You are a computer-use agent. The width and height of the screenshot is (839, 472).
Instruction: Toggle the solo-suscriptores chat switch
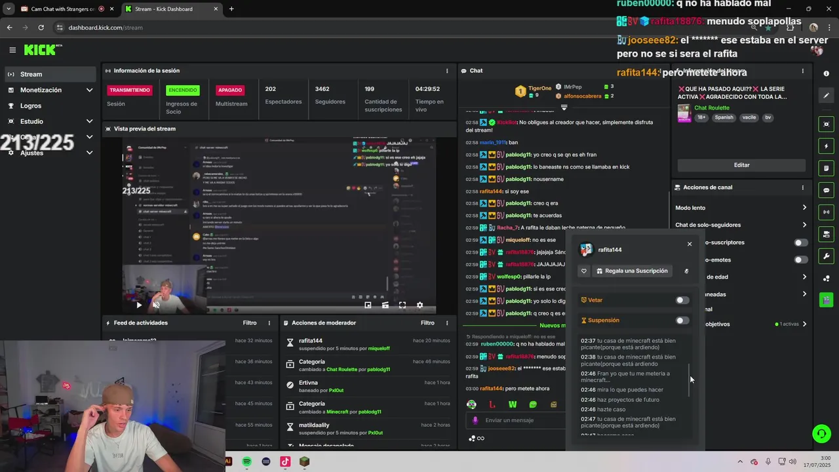tap(800, 243)
